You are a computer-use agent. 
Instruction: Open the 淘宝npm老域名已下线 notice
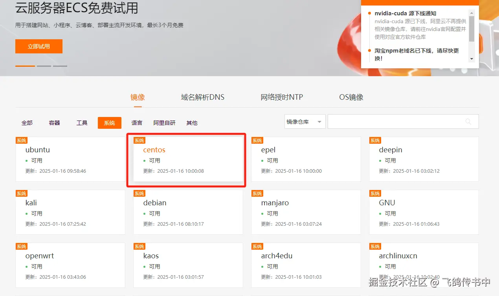point(417,54)
